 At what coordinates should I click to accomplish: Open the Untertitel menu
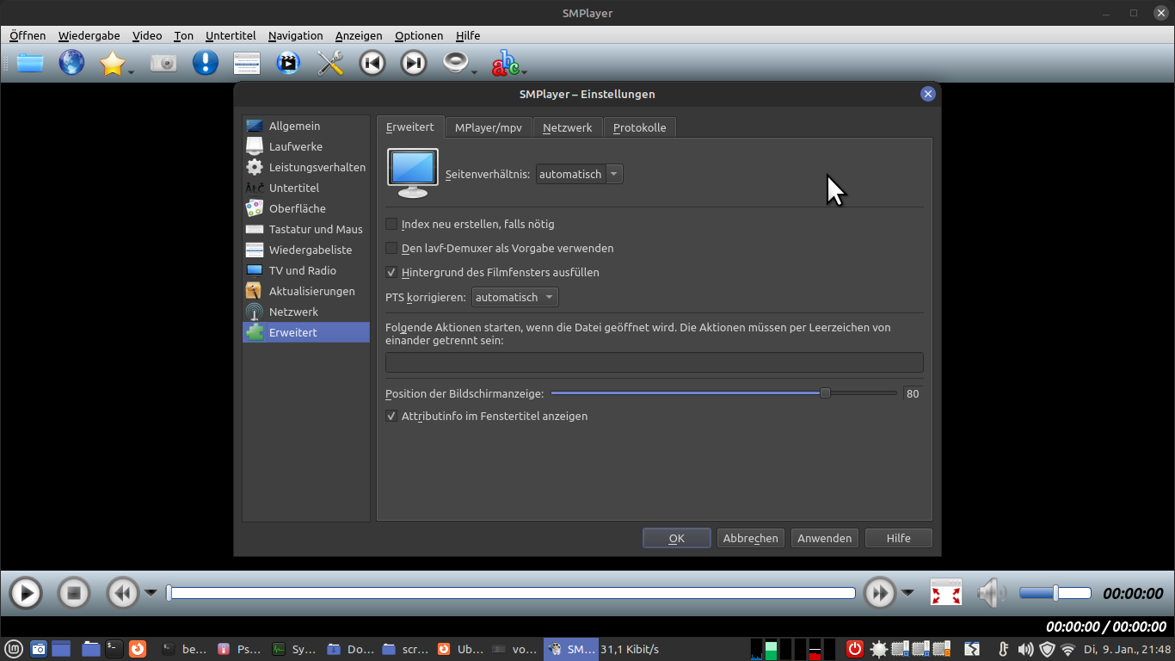click(231, 35)
